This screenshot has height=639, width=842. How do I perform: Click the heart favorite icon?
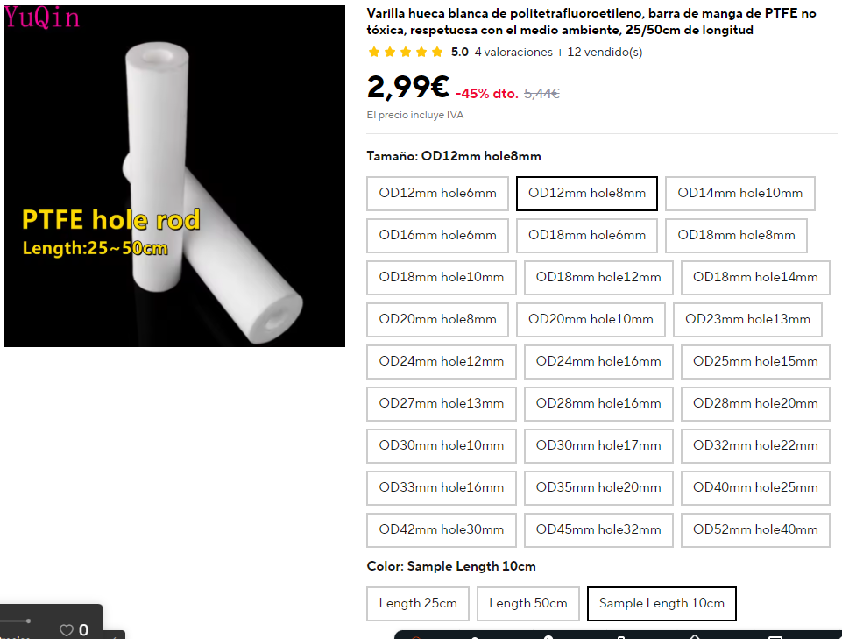coord(66,630)
